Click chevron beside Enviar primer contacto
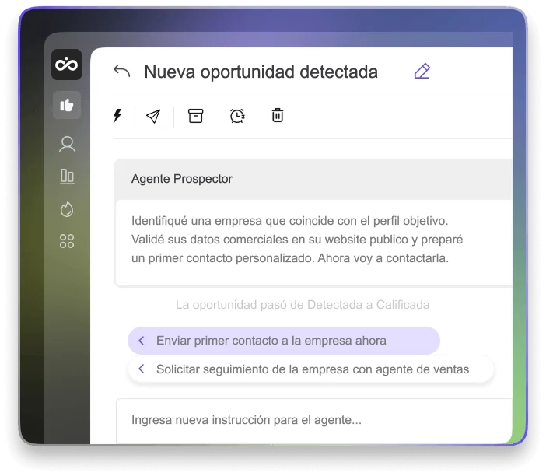This screenshot has height=476, width=546. [x=142, y=341]
